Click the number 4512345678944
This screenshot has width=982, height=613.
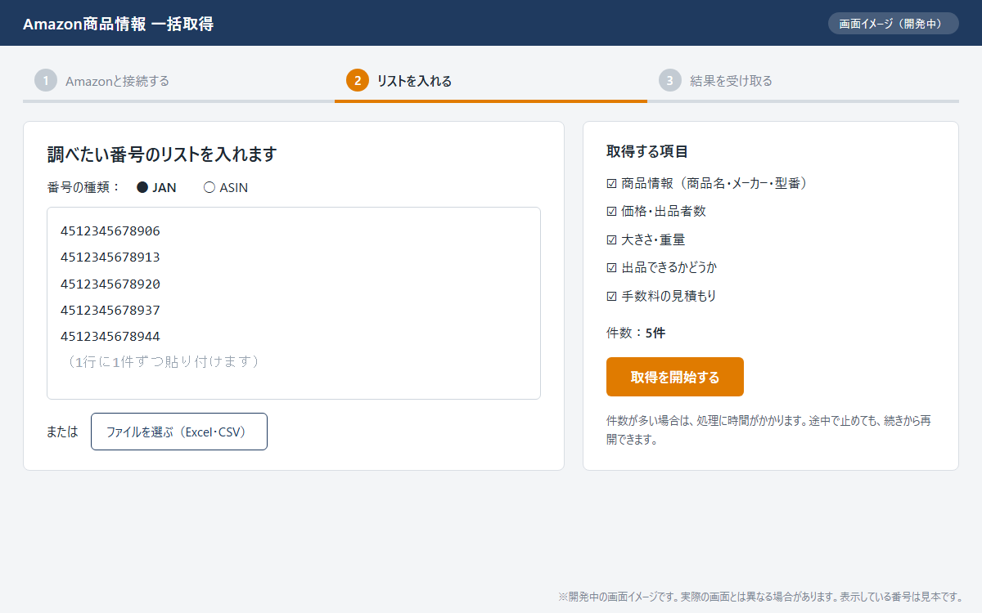[110, 337]
